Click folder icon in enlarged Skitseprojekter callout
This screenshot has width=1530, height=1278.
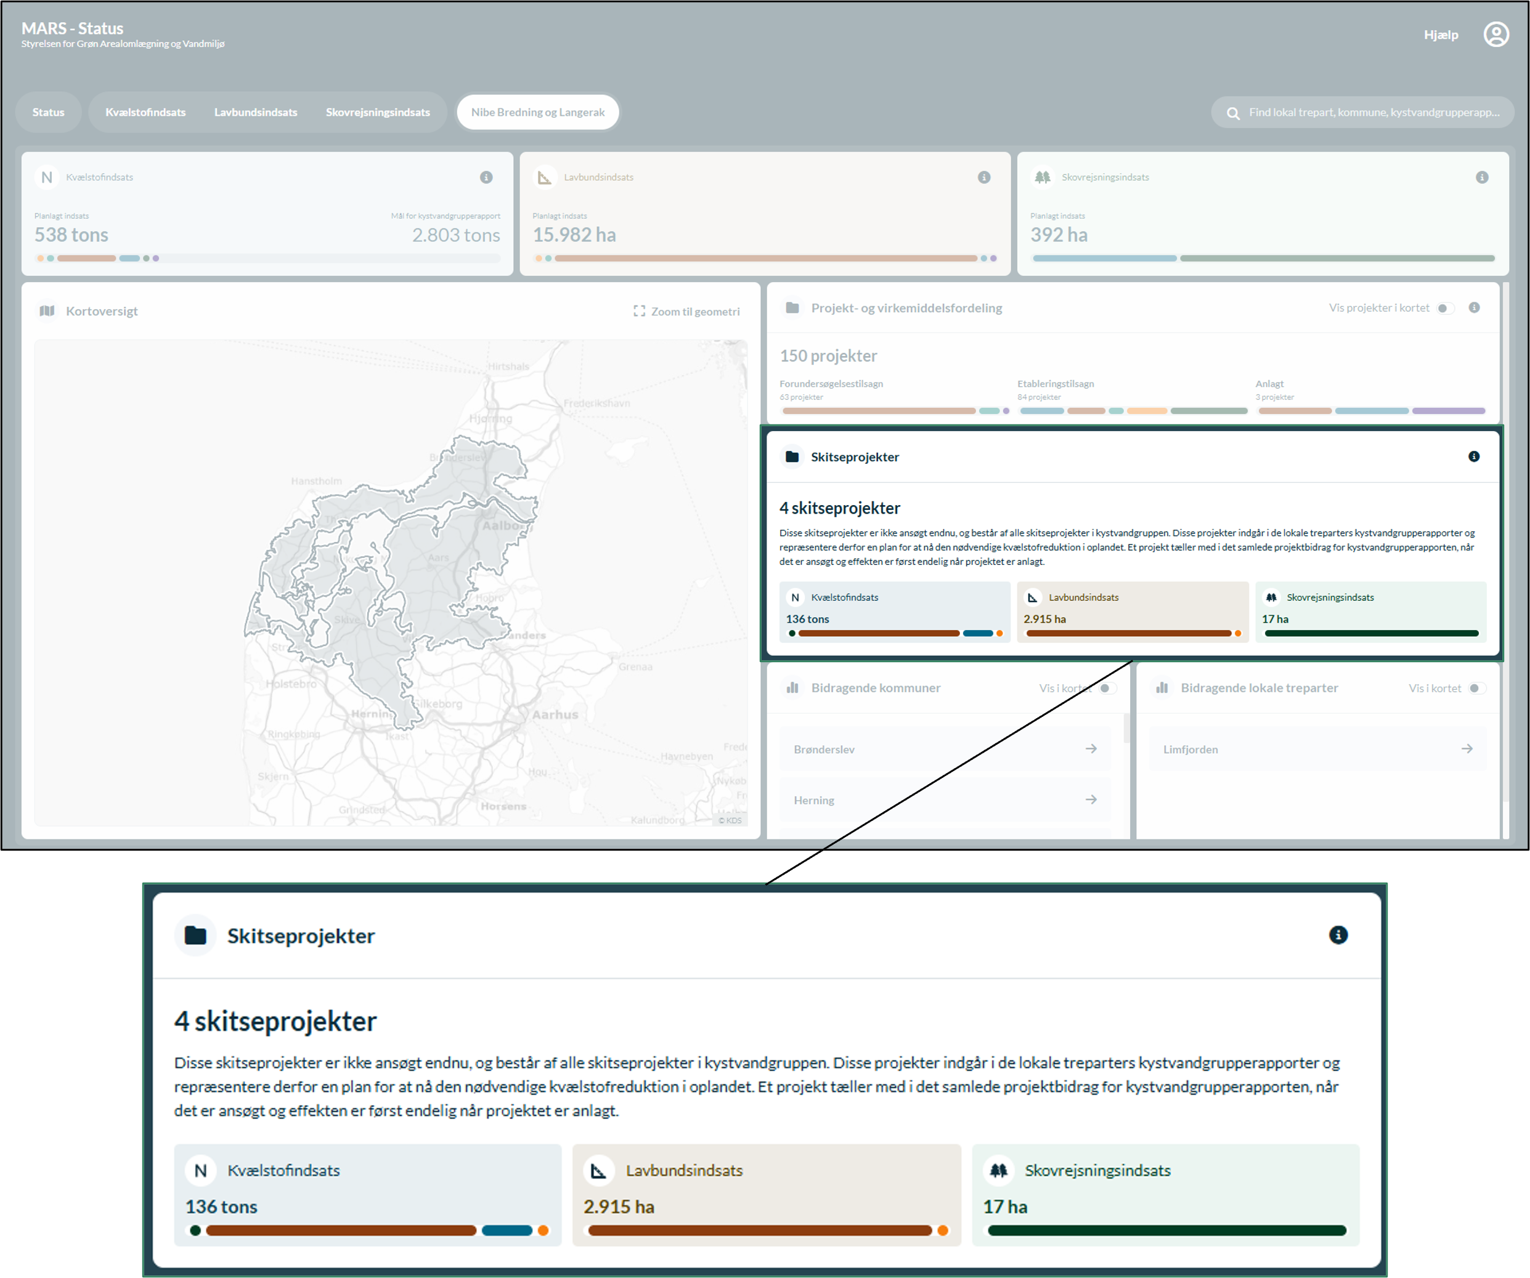click(x=195, y=935)
